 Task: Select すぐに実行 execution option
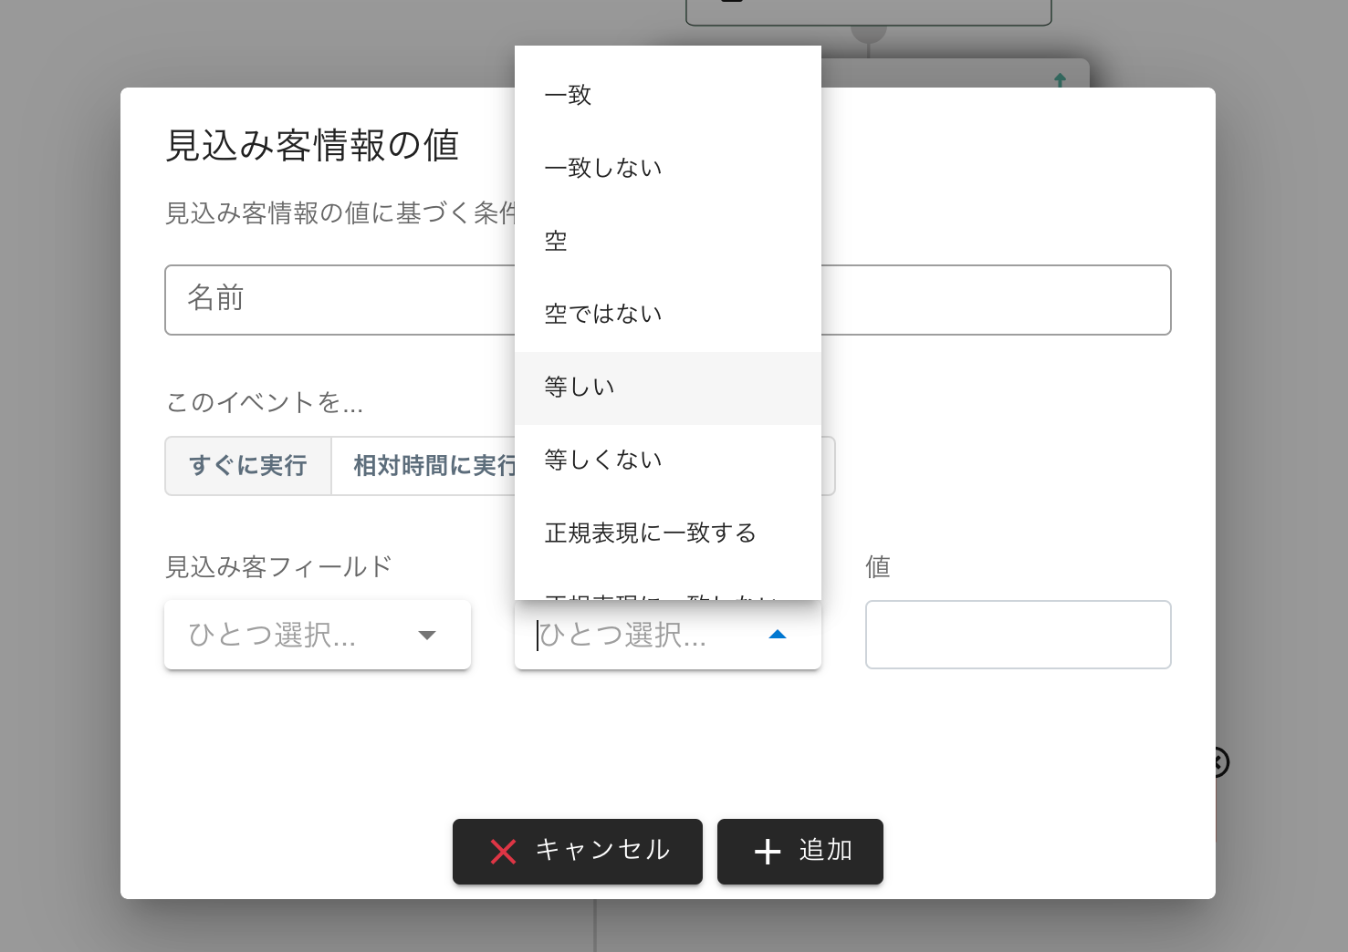248,466
